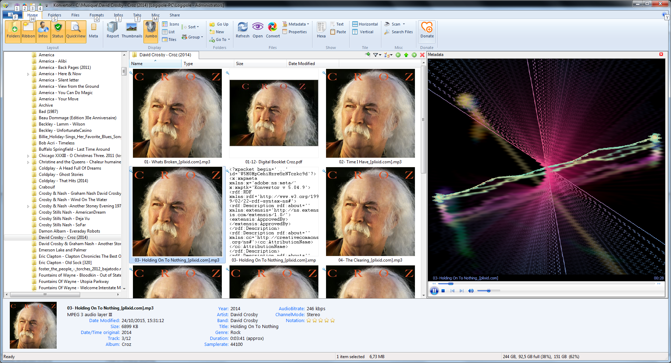
Task: Mute the player volume
Action: pos(471,291)
